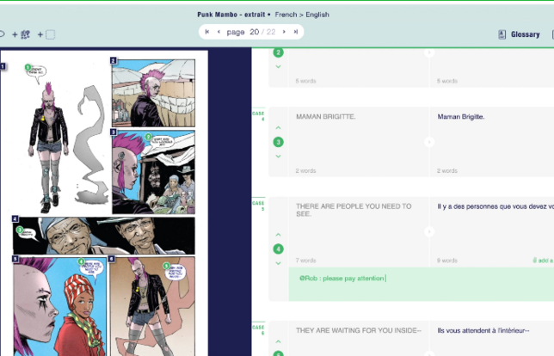
Task: Copy MAMAN BRIGITTE source to target arrow
Action: 429,142
